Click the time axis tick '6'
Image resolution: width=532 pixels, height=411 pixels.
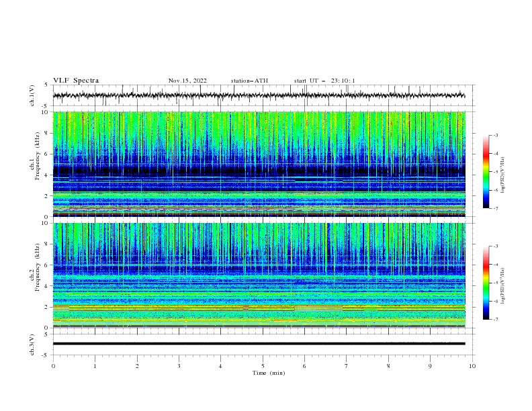304,366
